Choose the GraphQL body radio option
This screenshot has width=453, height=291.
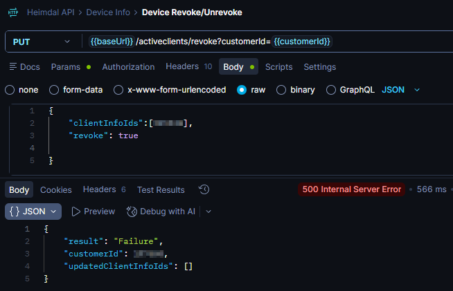tap(331, 90)
